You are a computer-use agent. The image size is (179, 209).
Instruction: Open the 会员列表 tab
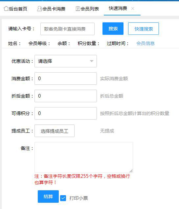click(x=87, y=9)
